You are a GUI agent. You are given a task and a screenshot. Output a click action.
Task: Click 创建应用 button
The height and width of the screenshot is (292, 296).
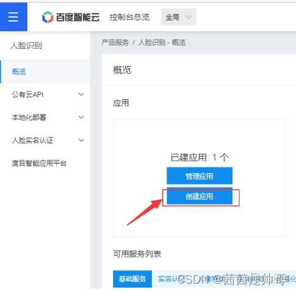pyautogui.click(x=199, y=197)
